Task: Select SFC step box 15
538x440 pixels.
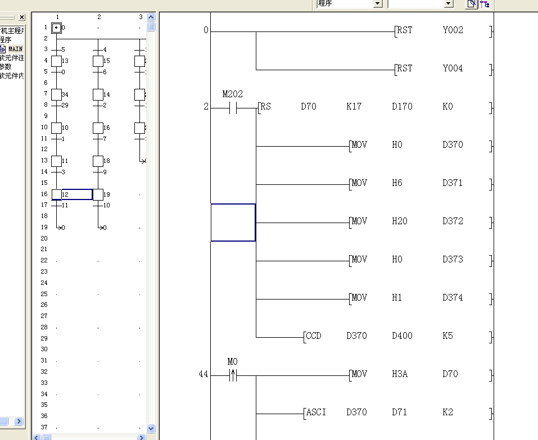Action: [x=98, y=61]
